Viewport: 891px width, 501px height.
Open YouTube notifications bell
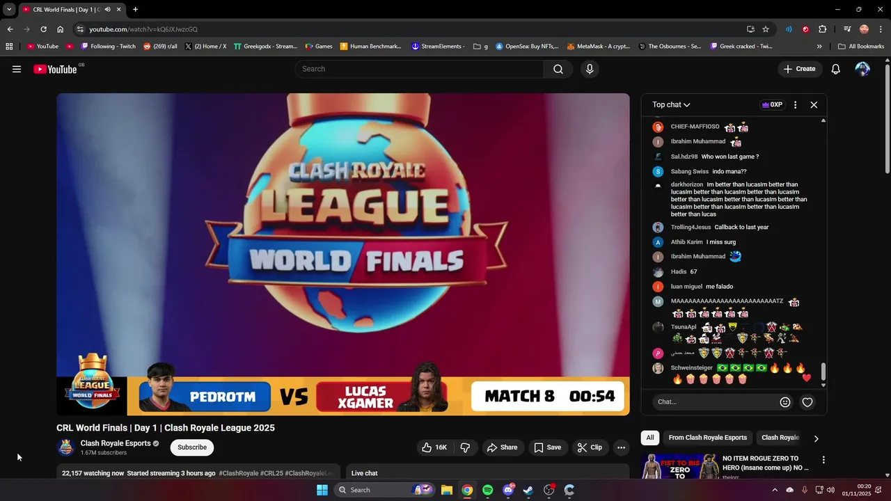(x=836, y=69)
